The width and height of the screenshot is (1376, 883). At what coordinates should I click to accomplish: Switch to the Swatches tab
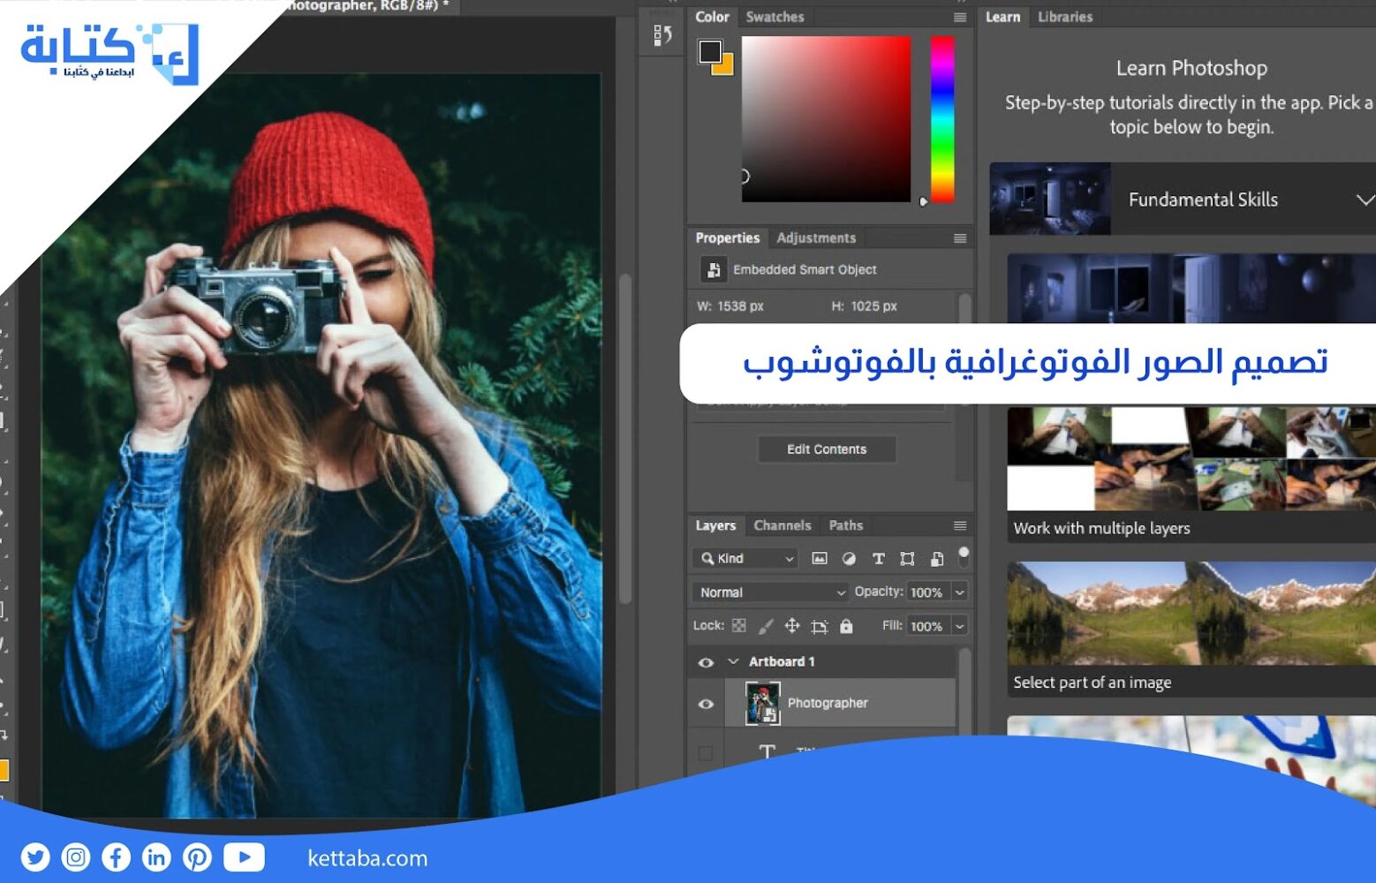pyautogui.click(x=775, y=17)
